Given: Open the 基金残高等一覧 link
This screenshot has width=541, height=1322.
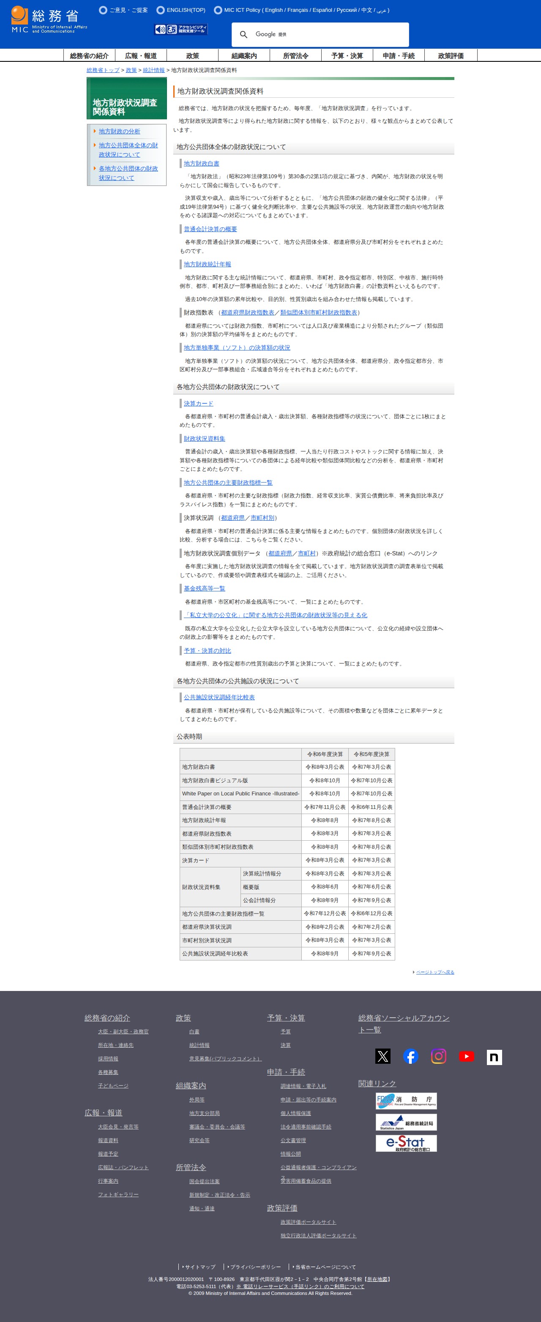Looking at the screenshot, I should (205, 588).
